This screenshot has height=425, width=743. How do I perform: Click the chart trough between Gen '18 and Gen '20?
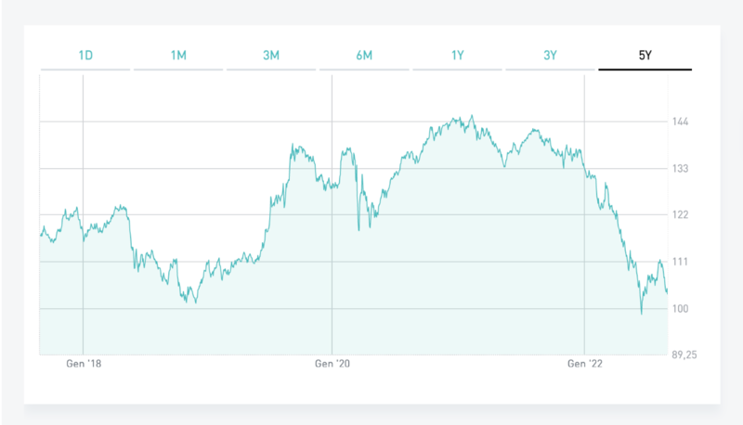point(195,303)
